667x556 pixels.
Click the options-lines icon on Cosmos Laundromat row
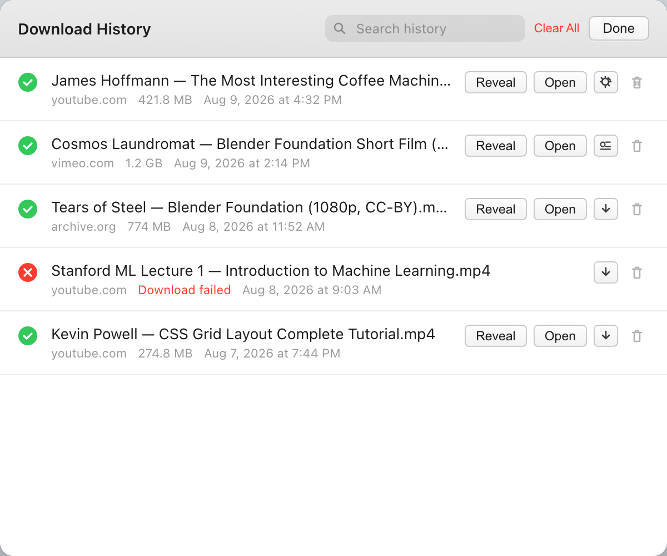pyautogui.click(x=606, y=146)
